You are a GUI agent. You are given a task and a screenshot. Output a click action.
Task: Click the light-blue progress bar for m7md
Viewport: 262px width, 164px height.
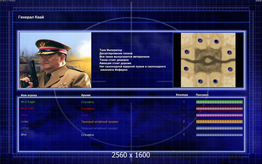[x=219, y=128]
